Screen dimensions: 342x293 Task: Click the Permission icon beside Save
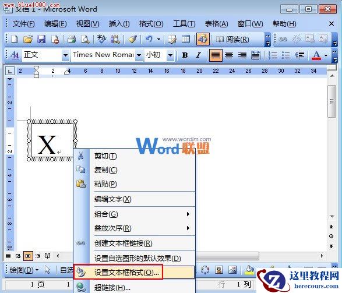tap(55, 40)
